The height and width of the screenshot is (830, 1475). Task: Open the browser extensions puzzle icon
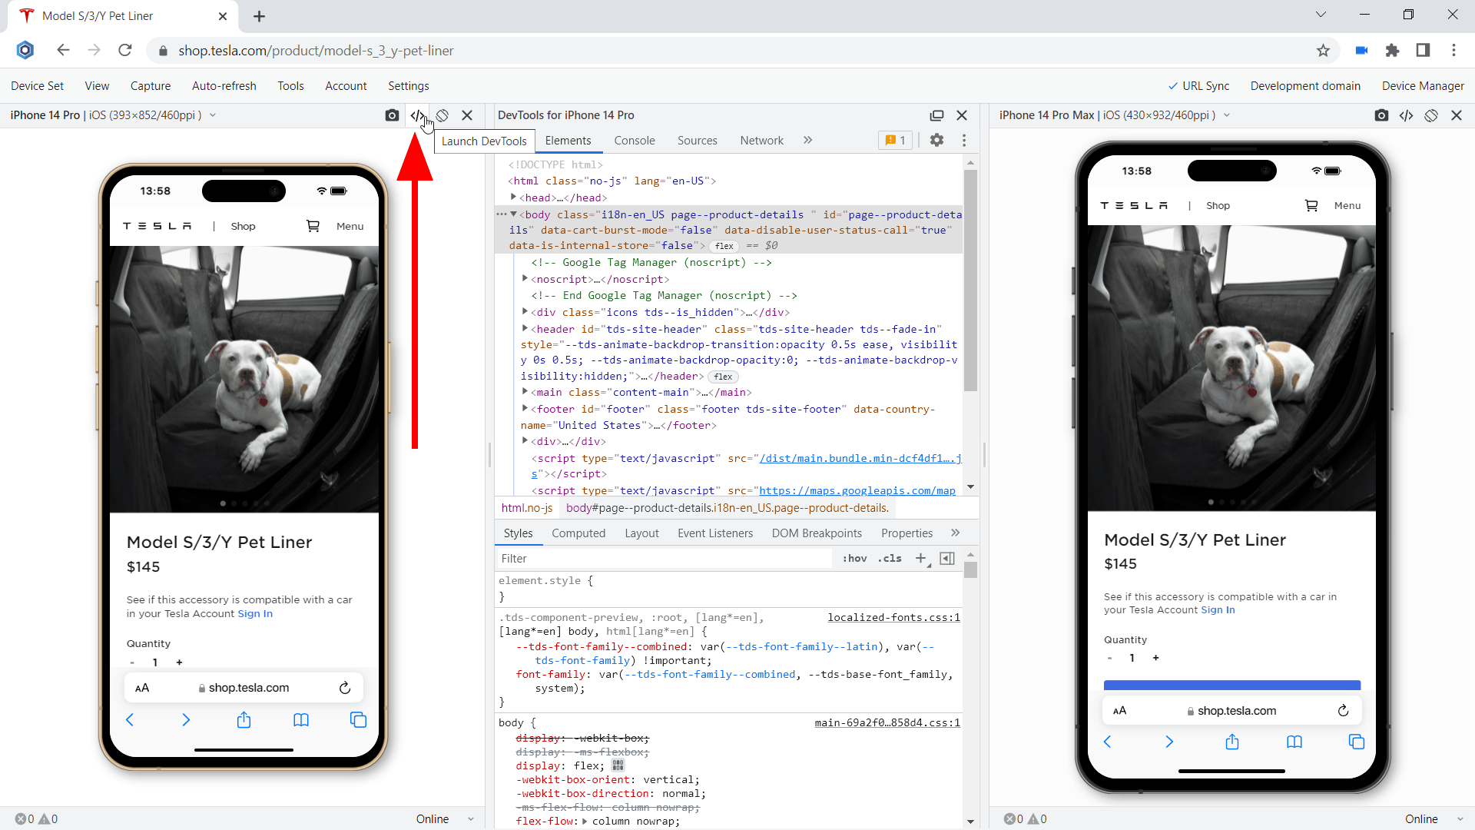[x=1393, y=51]
